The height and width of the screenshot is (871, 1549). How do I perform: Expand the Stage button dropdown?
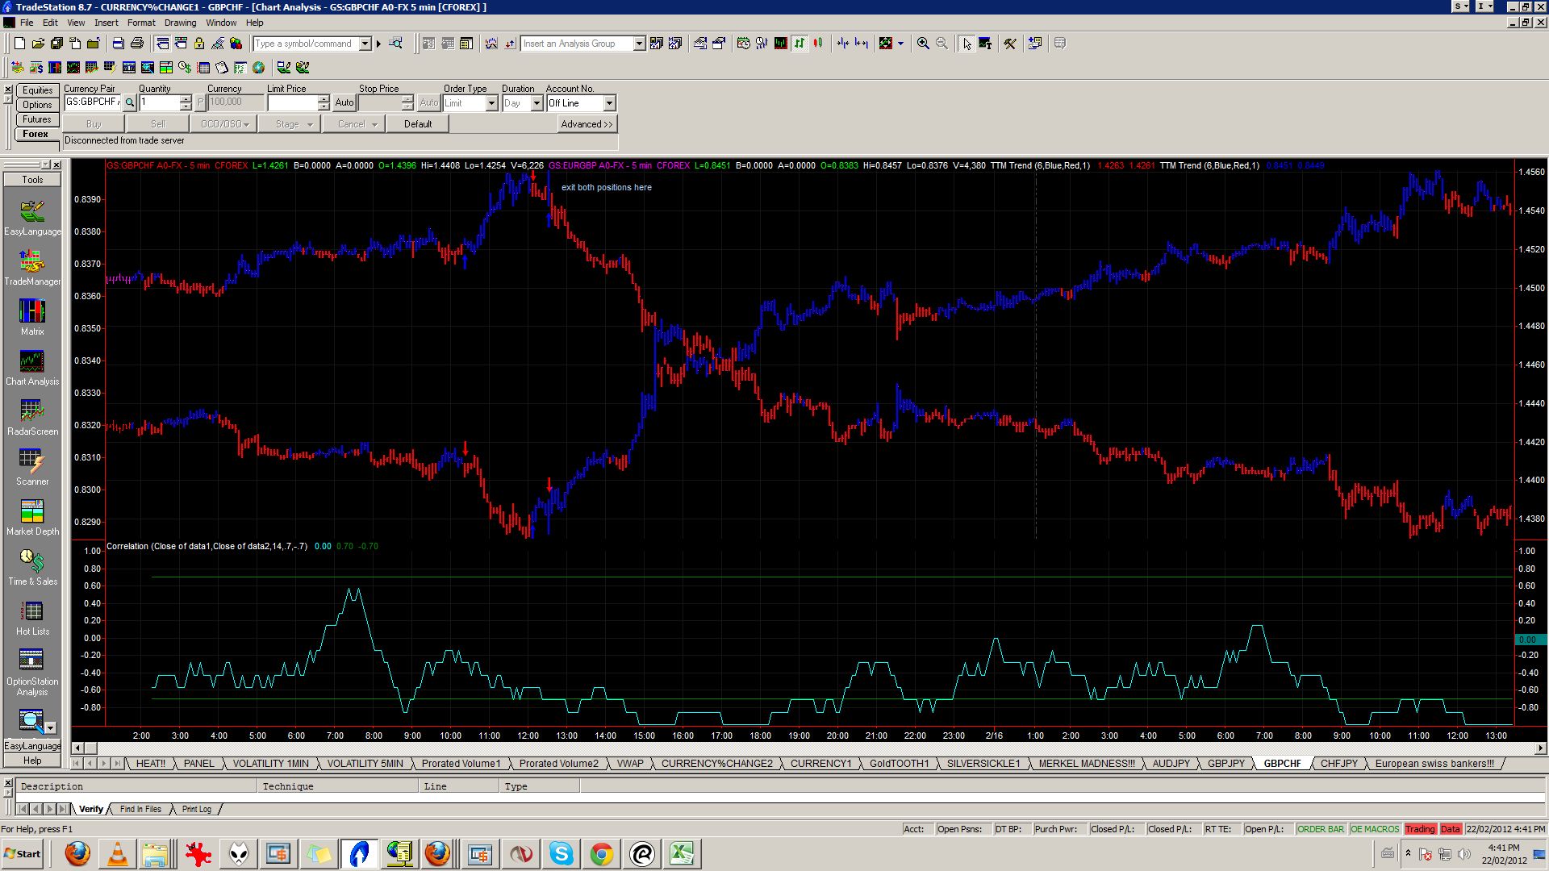[310, 124]
